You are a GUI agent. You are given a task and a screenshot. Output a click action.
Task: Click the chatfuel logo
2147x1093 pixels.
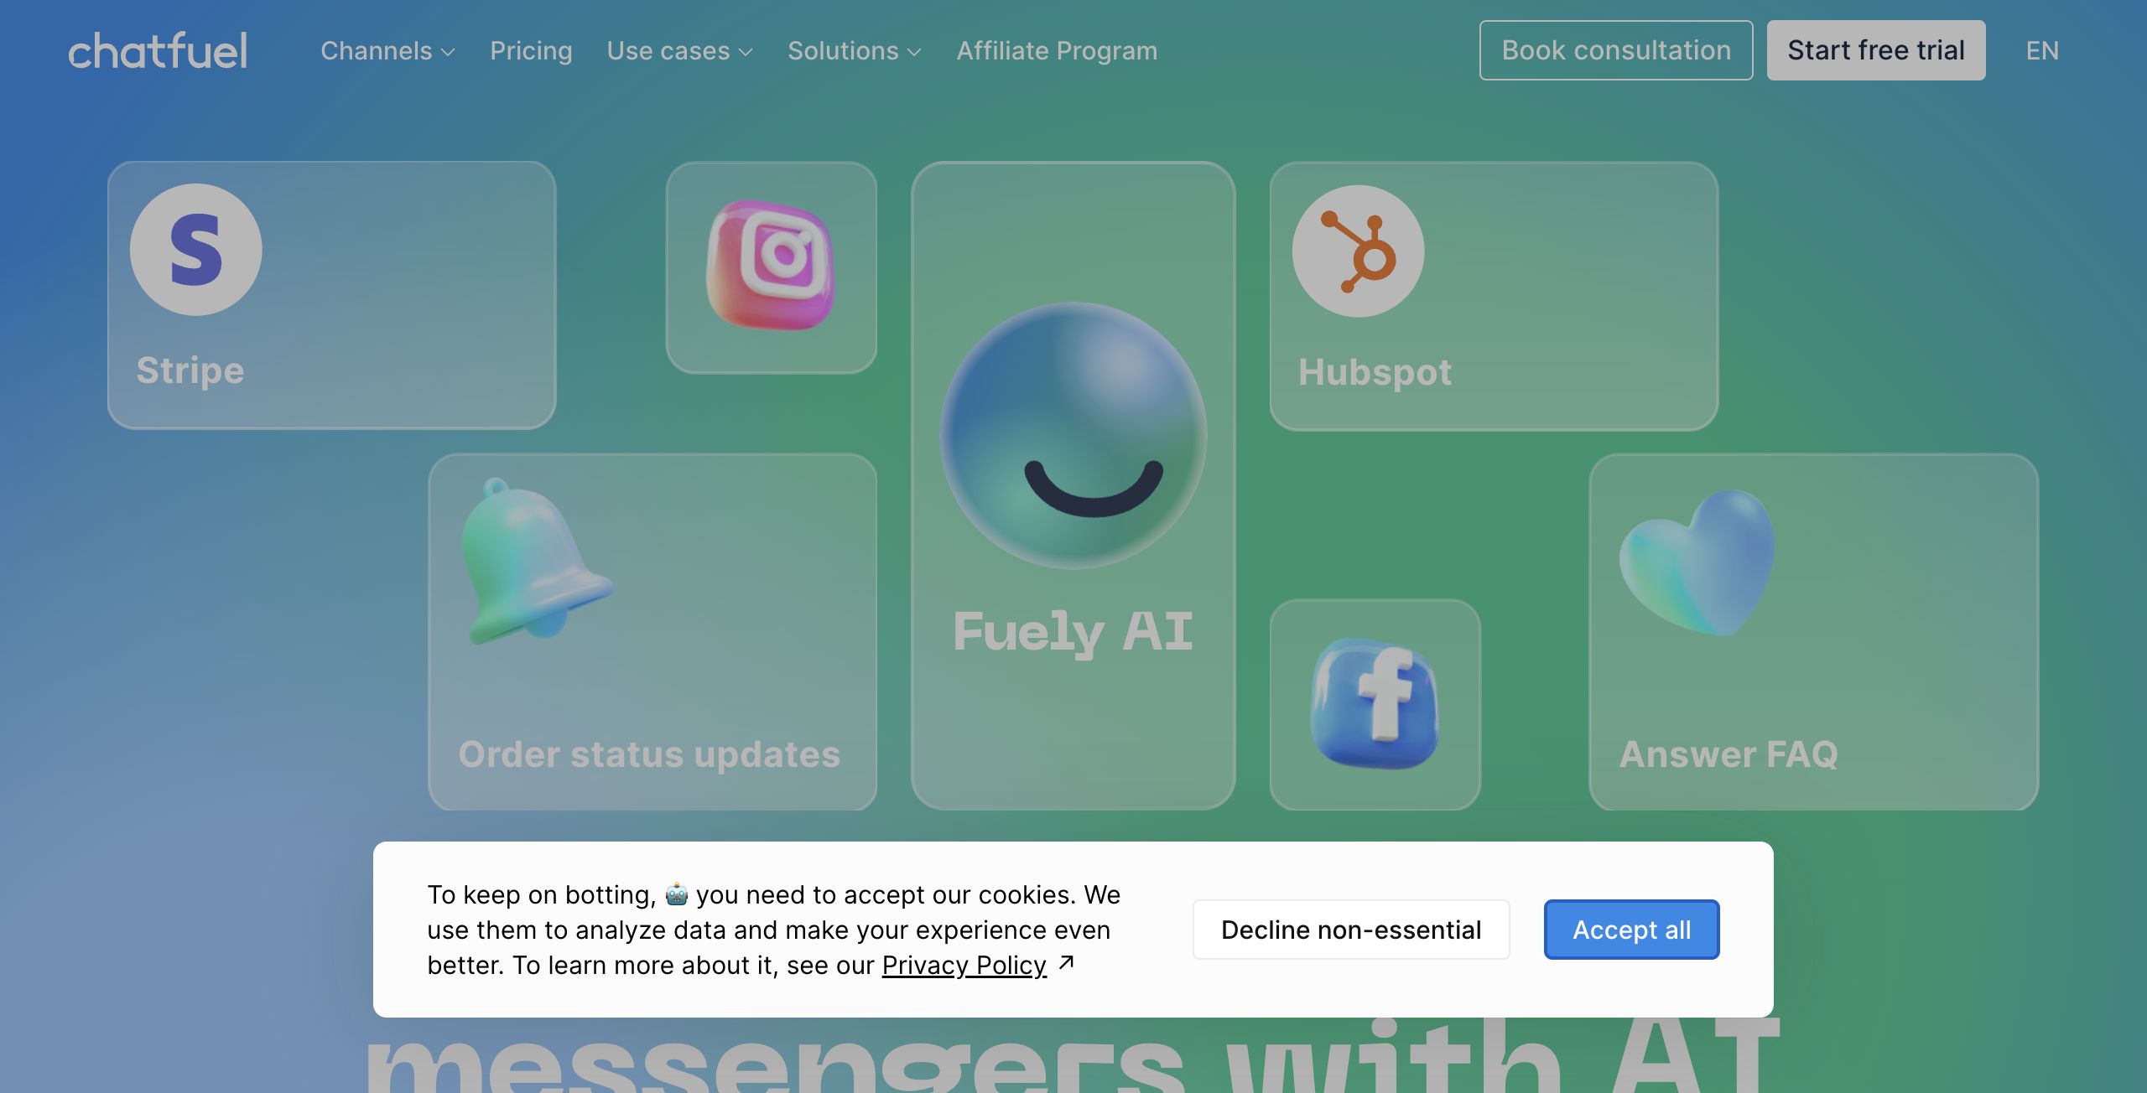(x=158, y=50)
